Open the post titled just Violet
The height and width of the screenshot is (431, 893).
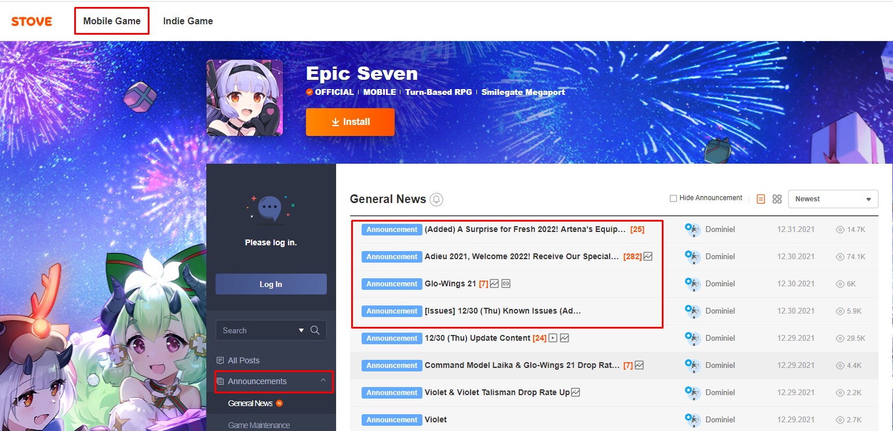point(436,420)
